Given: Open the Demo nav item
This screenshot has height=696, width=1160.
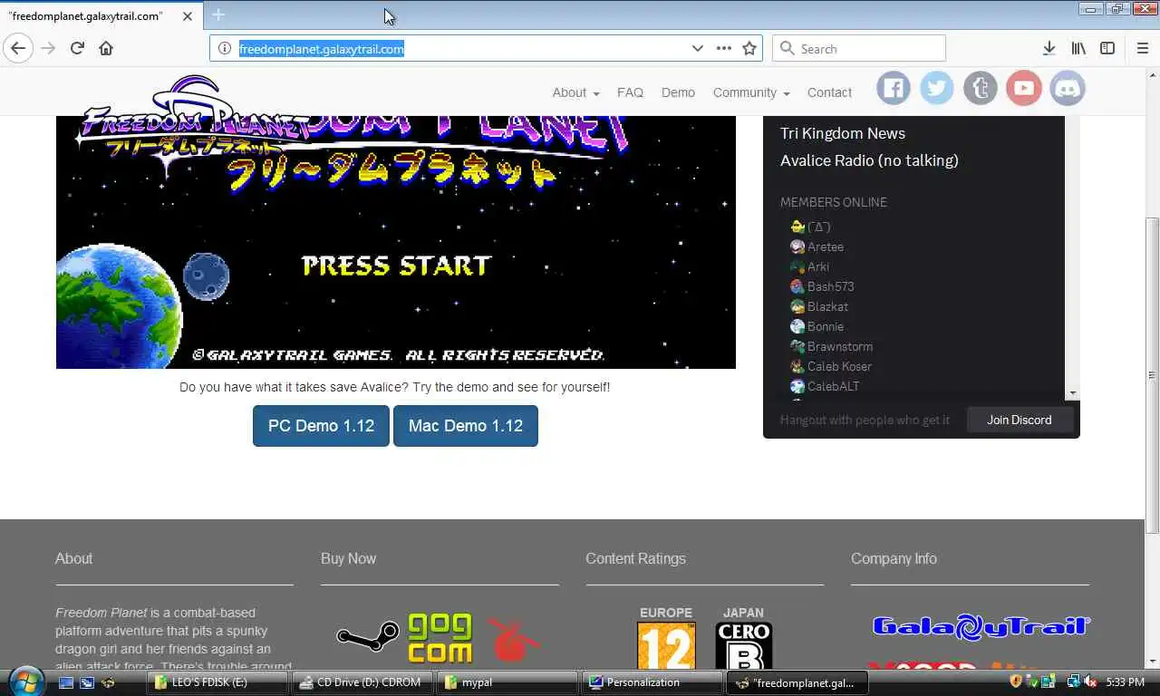Looking at the screenshot, I should [678, 92].
